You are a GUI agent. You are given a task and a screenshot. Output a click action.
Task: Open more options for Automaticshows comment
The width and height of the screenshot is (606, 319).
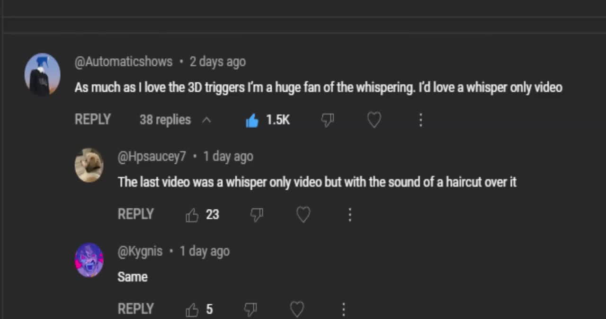coord(420,120)
